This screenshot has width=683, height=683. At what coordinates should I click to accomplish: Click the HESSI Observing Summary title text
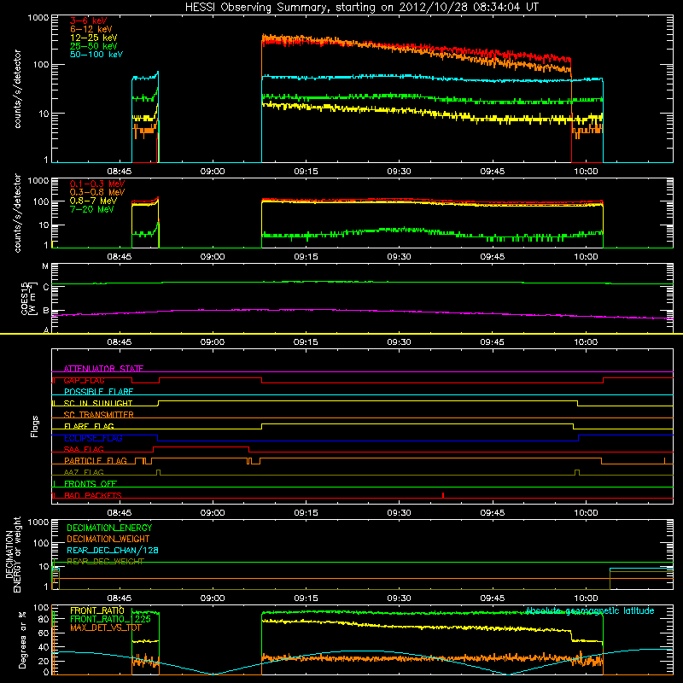pos(361,8)
